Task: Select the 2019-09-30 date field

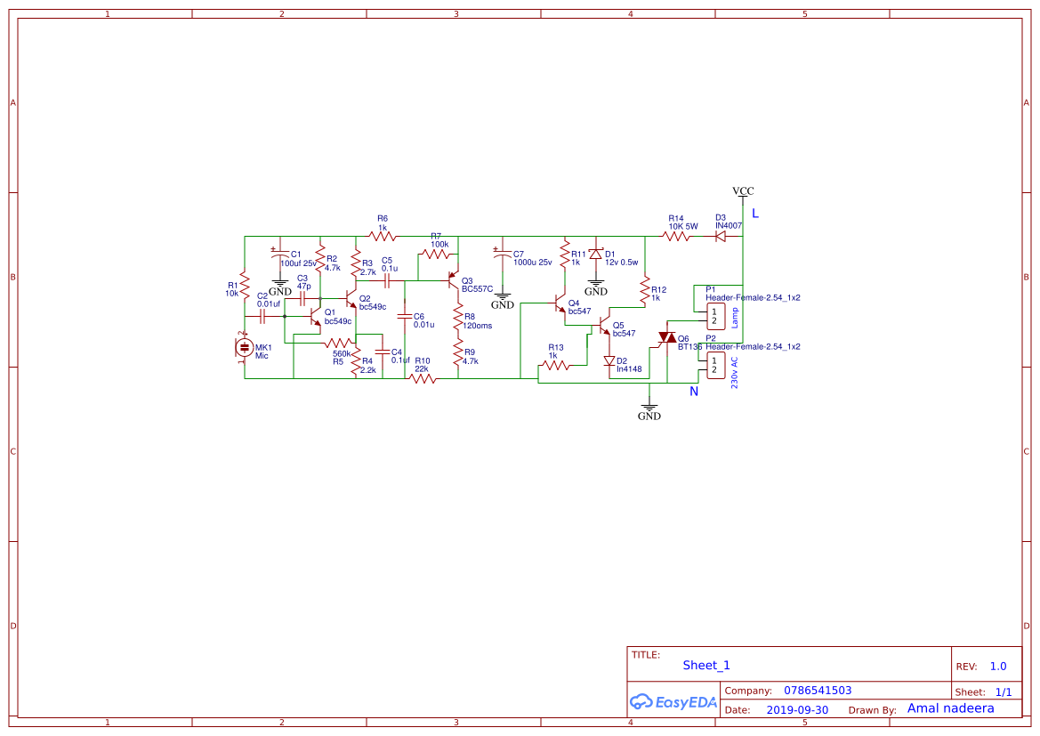Action: point(799,708)
